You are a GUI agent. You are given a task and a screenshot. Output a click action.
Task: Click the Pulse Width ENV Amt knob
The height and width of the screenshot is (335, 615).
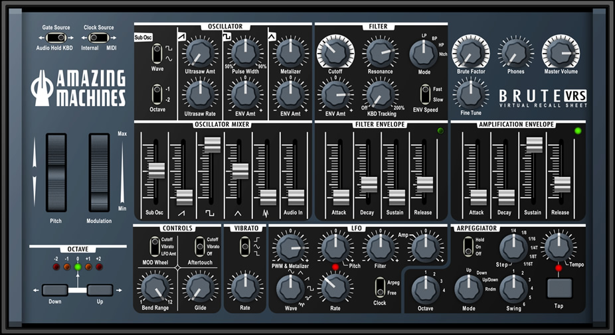tap(245, 94)
